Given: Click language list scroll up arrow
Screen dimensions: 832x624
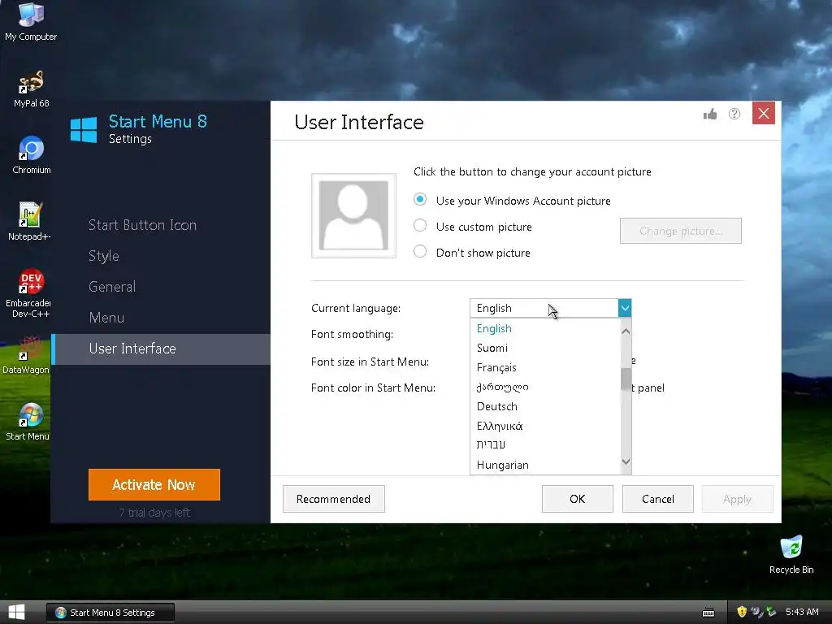Looking at the screenshot, I should 626,331.
